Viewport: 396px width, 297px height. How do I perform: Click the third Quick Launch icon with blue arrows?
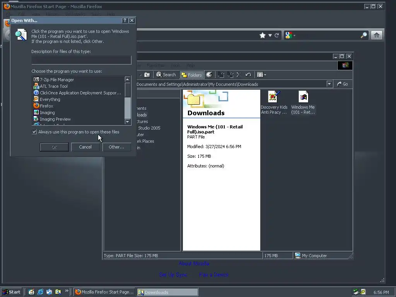49,292
